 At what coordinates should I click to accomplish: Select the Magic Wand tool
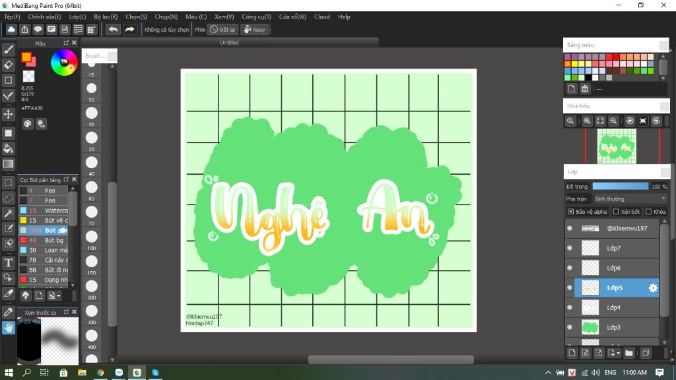pyautogui.click(x=8, y=213)
